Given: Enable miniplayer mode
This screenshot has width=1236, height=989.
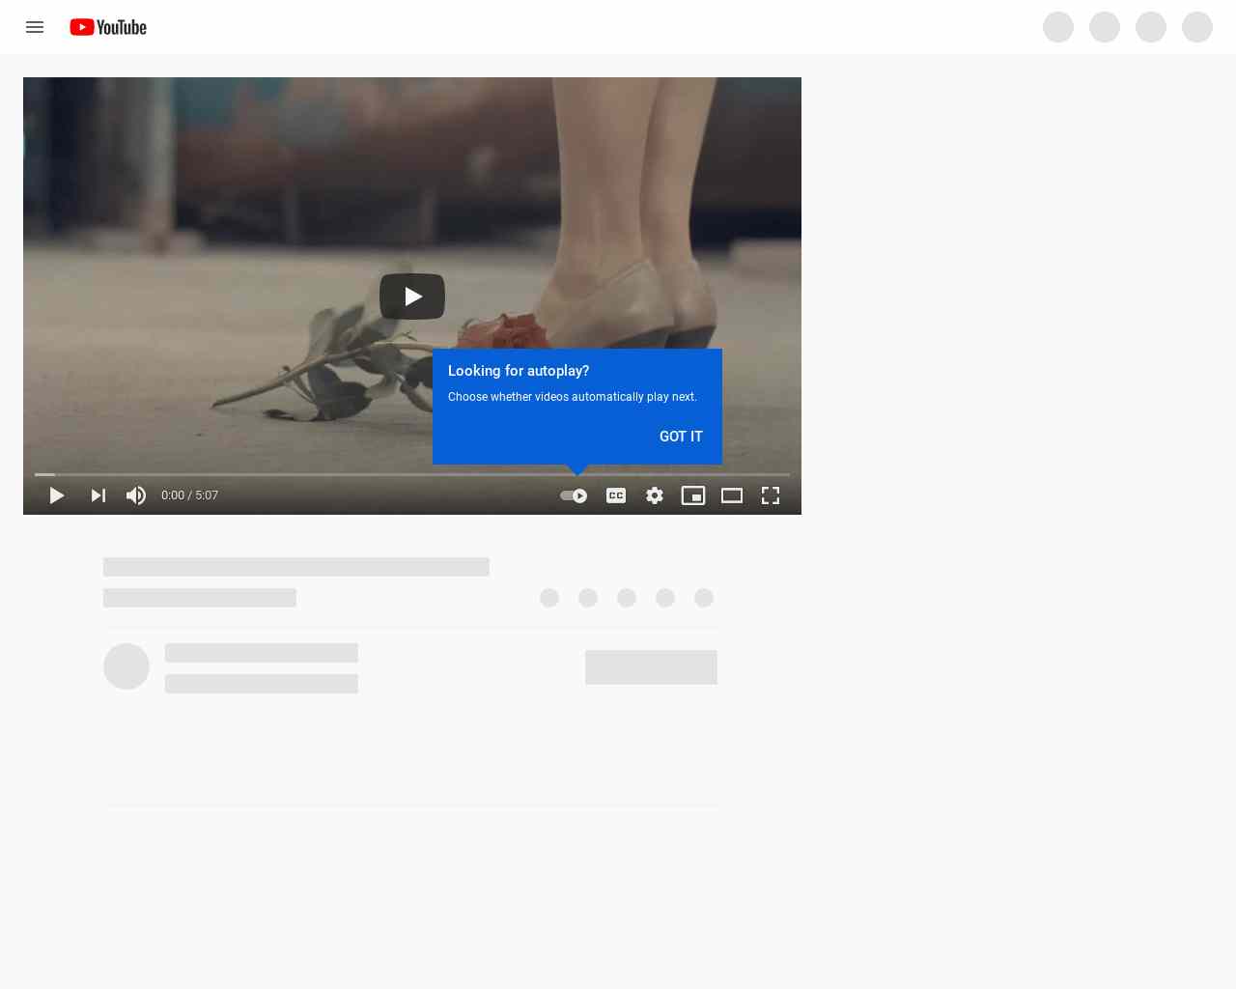Looking at the screenshot, I should [693, 495].
